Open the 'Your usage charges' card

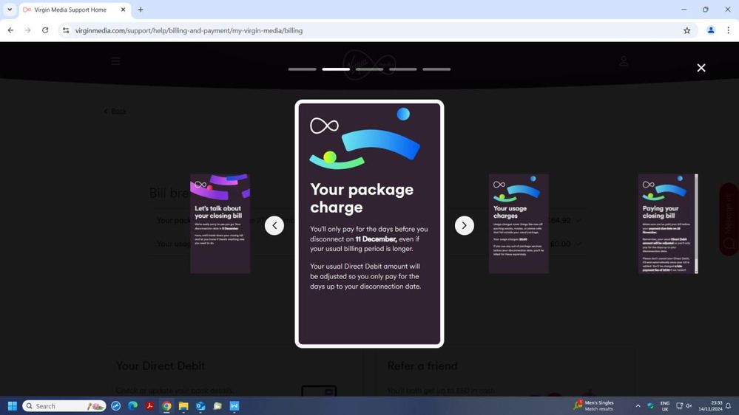click(x=519, y=224)
